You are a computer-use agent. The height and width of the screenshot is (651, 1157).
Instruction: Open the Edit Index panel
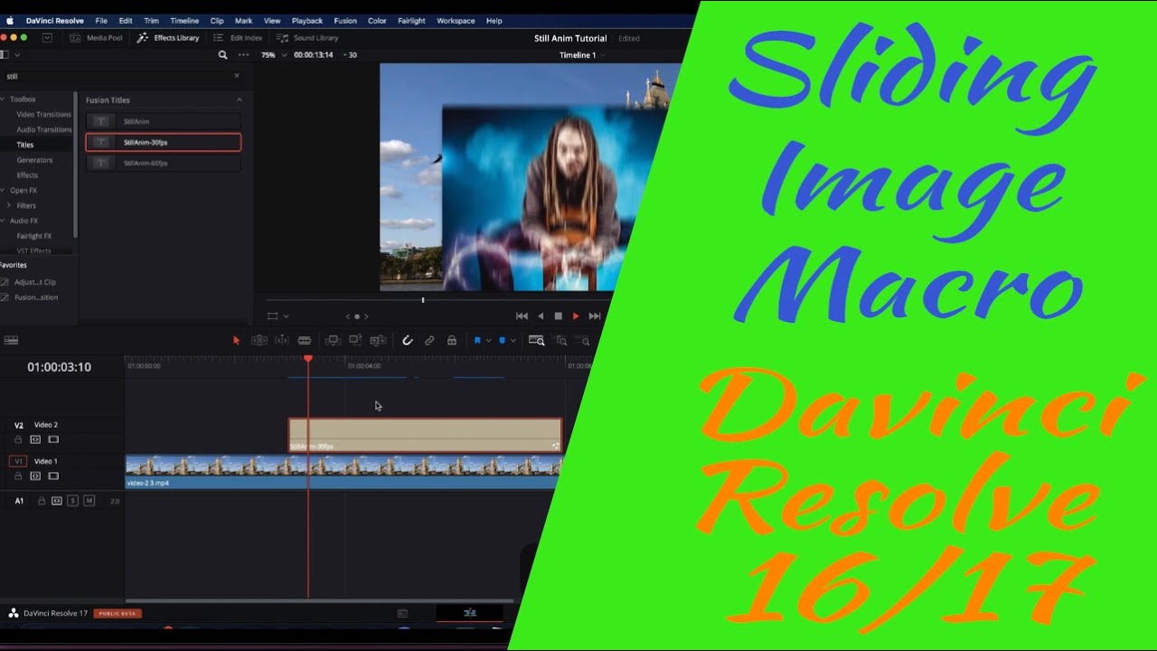pos(238,38)
